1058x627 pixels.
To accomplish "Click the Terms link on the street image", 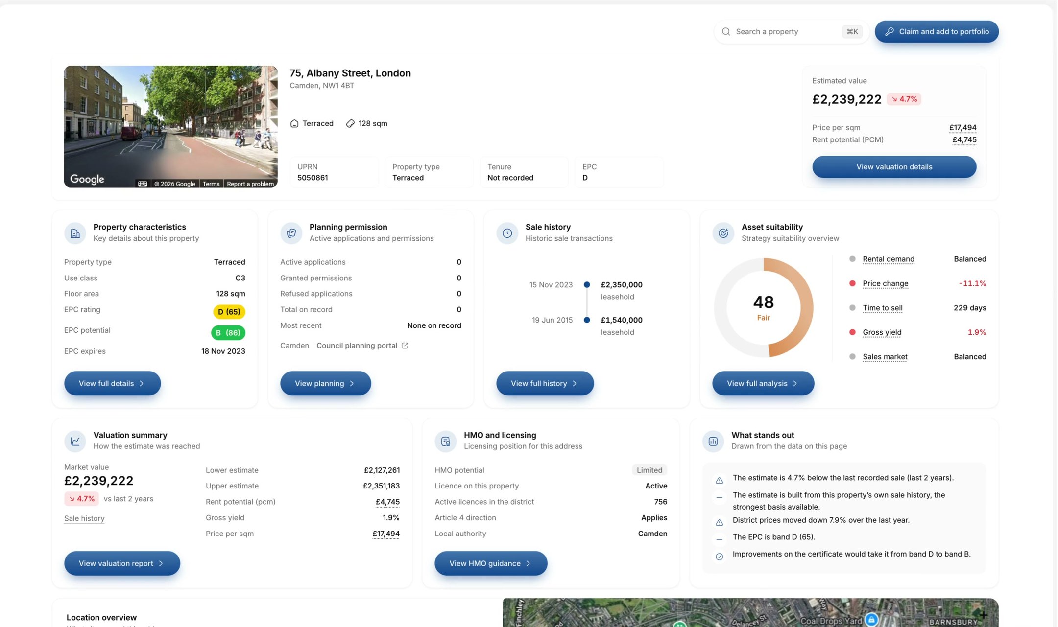I will click(211, 184).
